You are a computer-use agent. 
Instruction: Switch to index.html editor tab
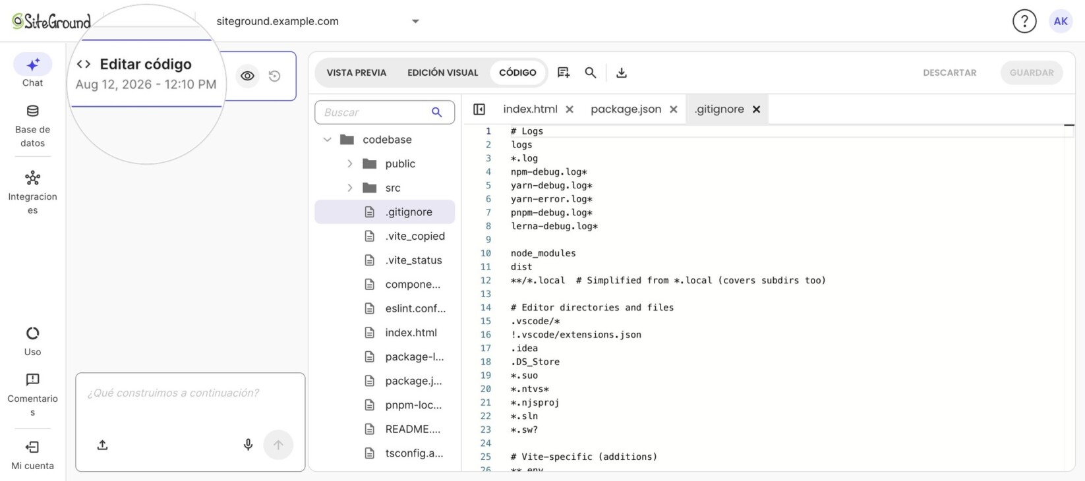click(x=530, y=109)
